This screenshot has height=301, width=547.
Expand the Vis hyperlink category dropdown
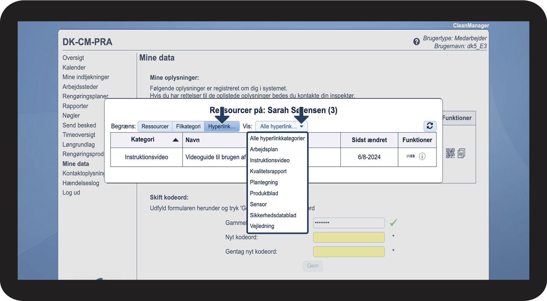(281, 126)
